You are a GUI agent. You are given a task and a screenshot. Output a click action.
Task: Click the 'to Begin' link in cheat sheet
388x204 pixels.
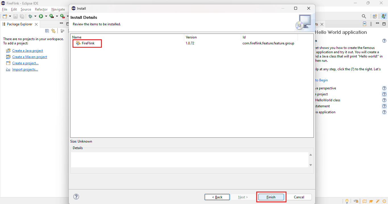[x=321, y=80]
